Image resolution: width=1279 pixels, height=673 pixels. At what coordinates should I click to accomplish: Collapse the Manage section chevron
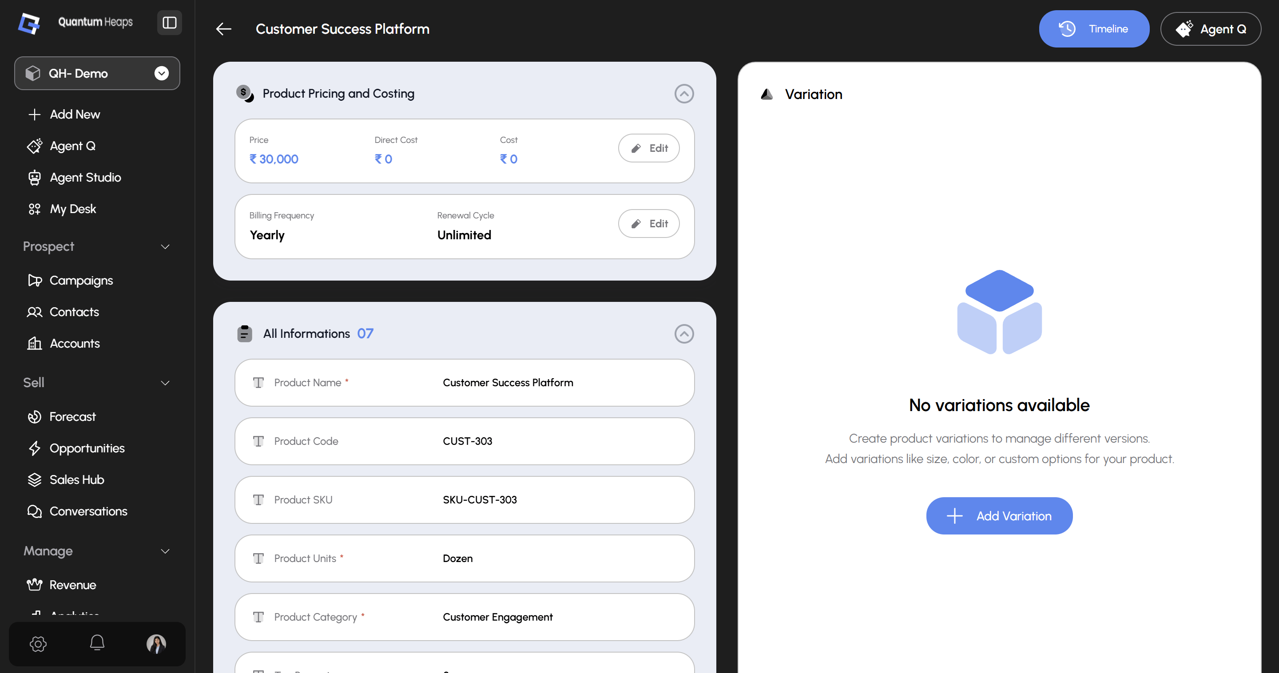165,551
